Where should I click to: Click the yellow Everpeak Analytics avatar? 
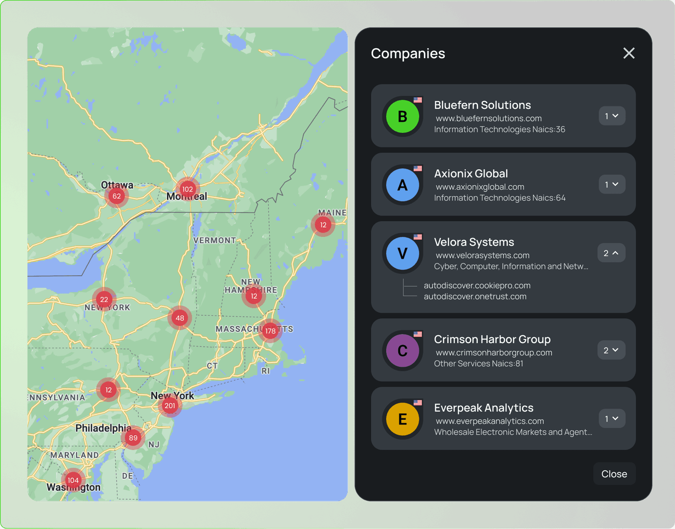click(x=403, y=419)
